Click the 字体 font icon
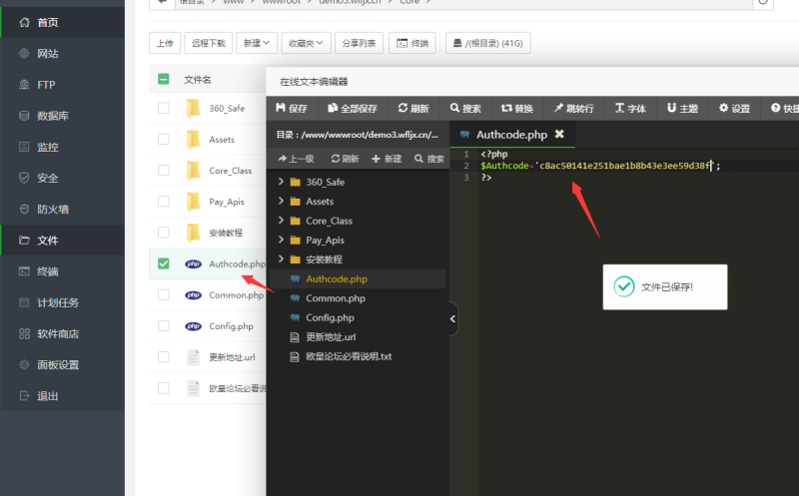The image size is (799, 496). (x=619, y=108)
